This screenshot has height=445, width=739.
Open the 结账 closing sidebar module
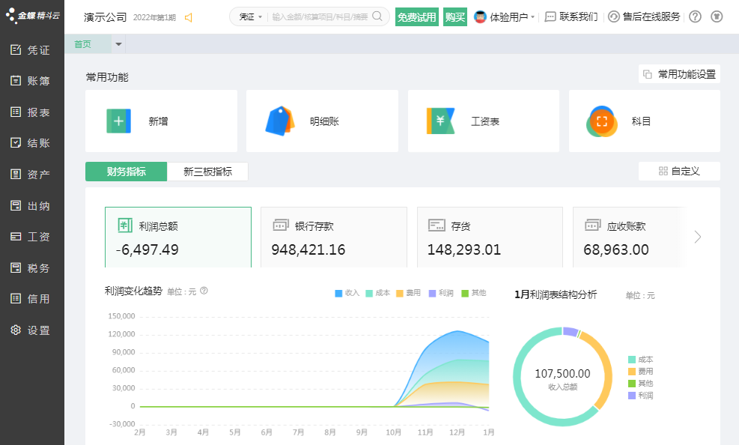click(31, 143)
